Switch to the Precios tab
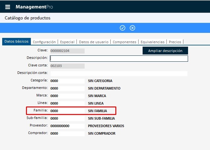The image size is (210, 150). click(x=175, y=42)
